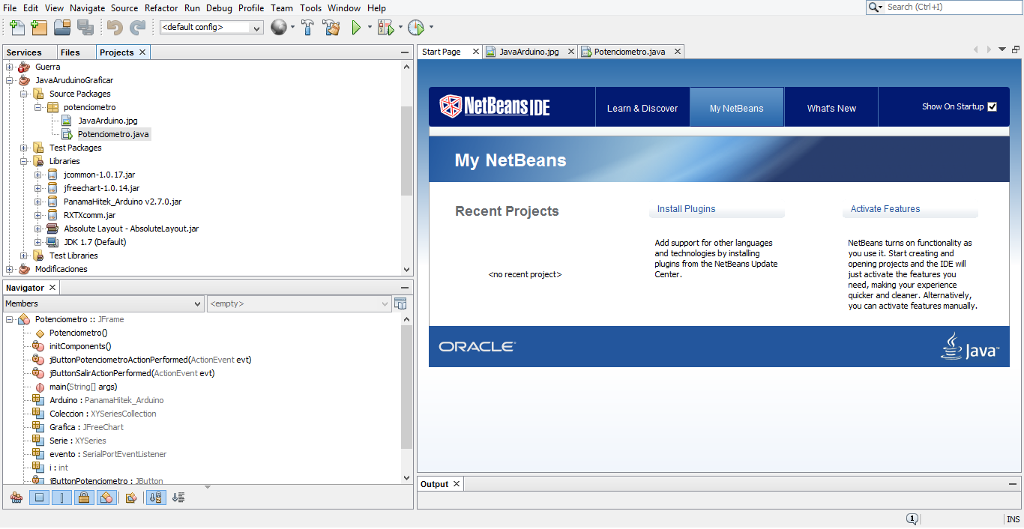Close the Output panel tab
The width and height of the screenshot is (1024, 529).
[x=456, y=484]
